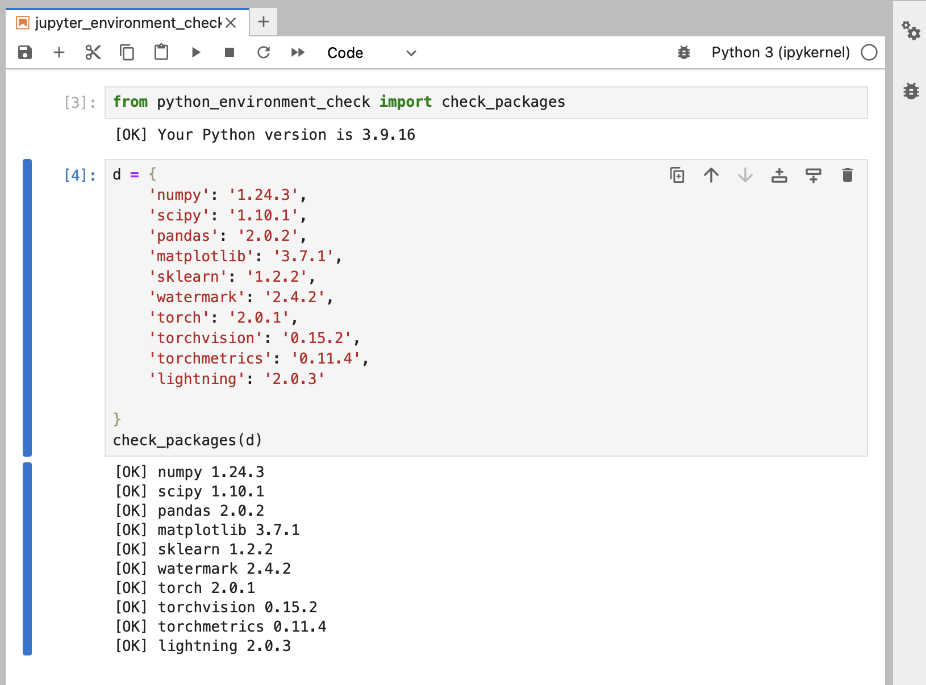Restart kernel and run all cells

point(298,53)
